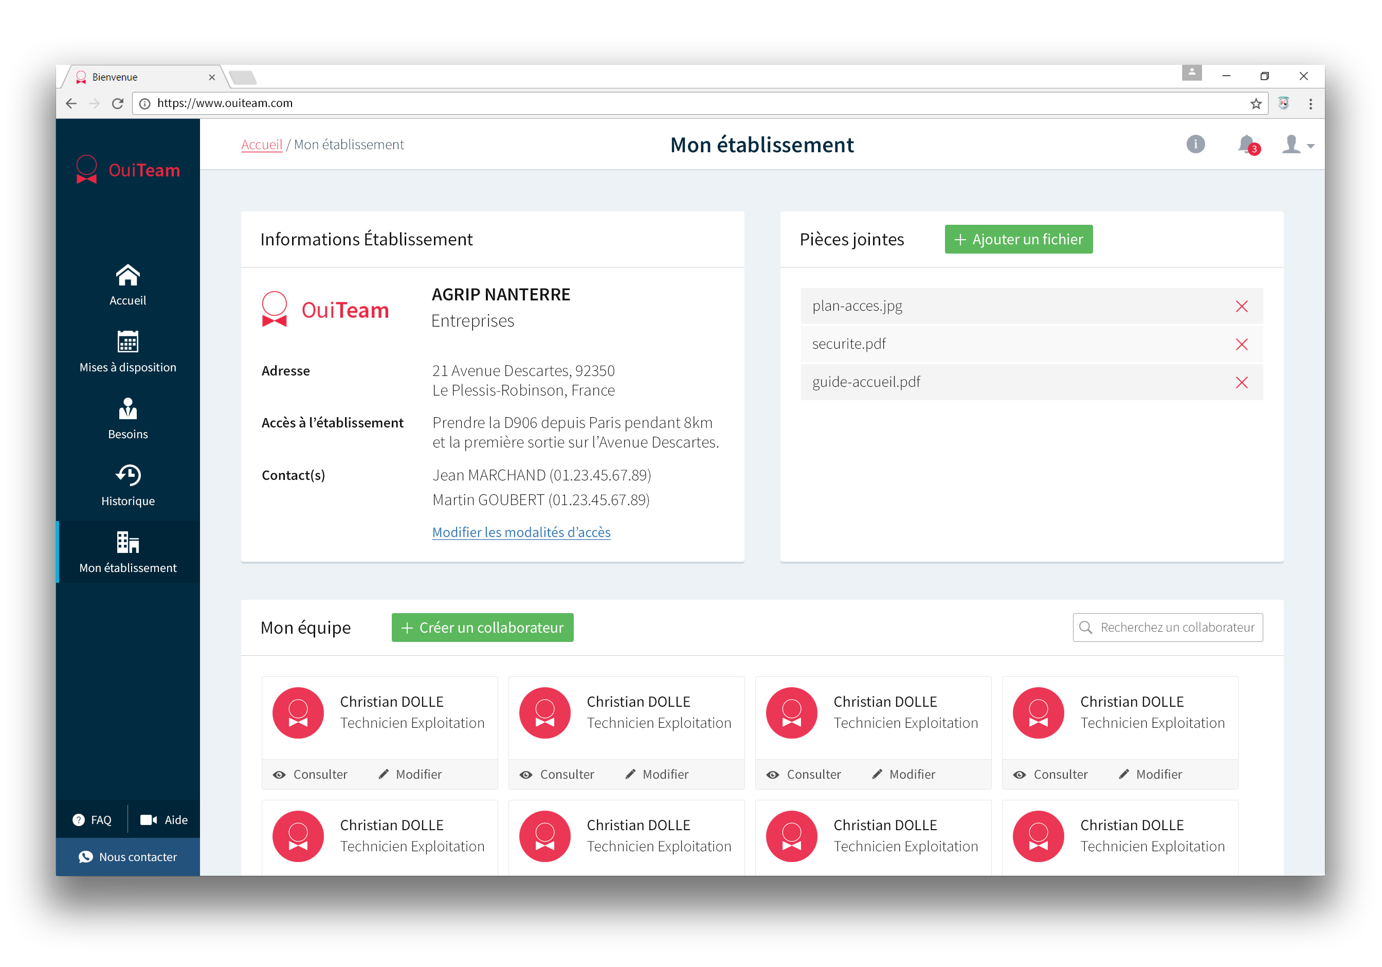This screenshot has width=1382, height=967.
Task: Remove securite.pdf attachment
Action: pyautogui.click(x=1241, y=345)
